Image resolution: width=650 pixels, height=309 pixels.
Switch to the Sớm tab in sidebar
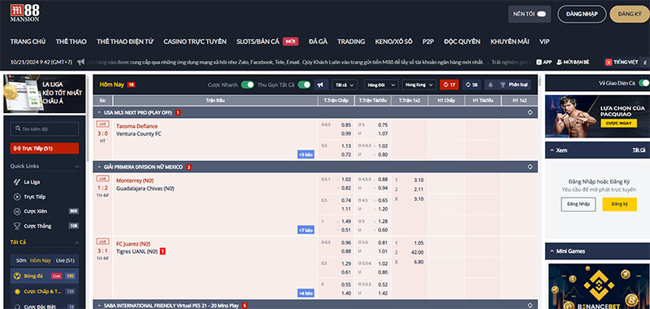[x=21, y=260]
